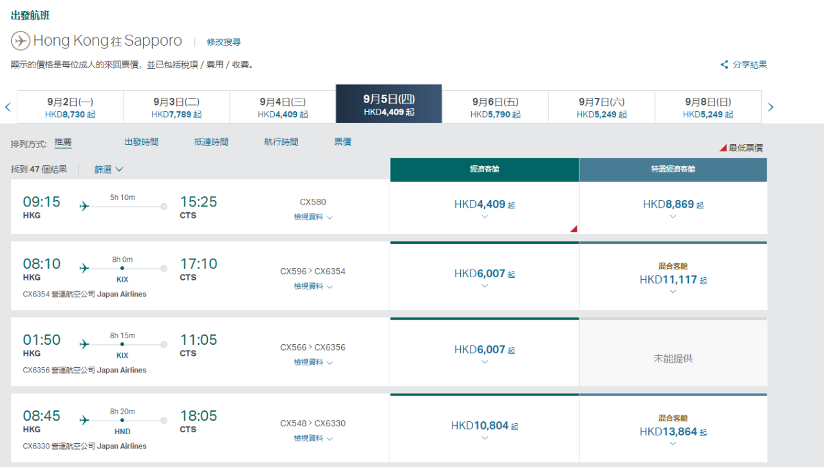
Task: Click the 特選經濟客艙 column header
Action: [673, 169]
